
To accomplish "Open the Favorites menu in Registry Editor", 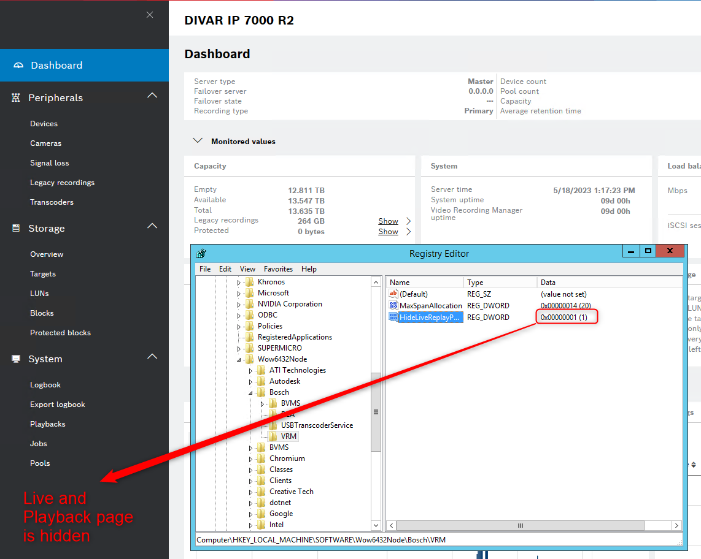I will pos(278,269).
